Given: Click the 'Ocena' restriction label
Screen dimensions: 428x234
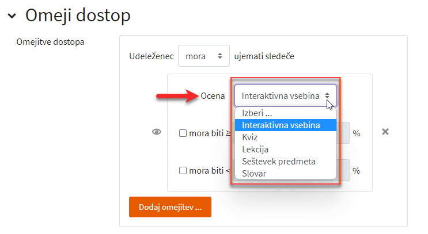Looking at the screenshot, I should (213, 96).
